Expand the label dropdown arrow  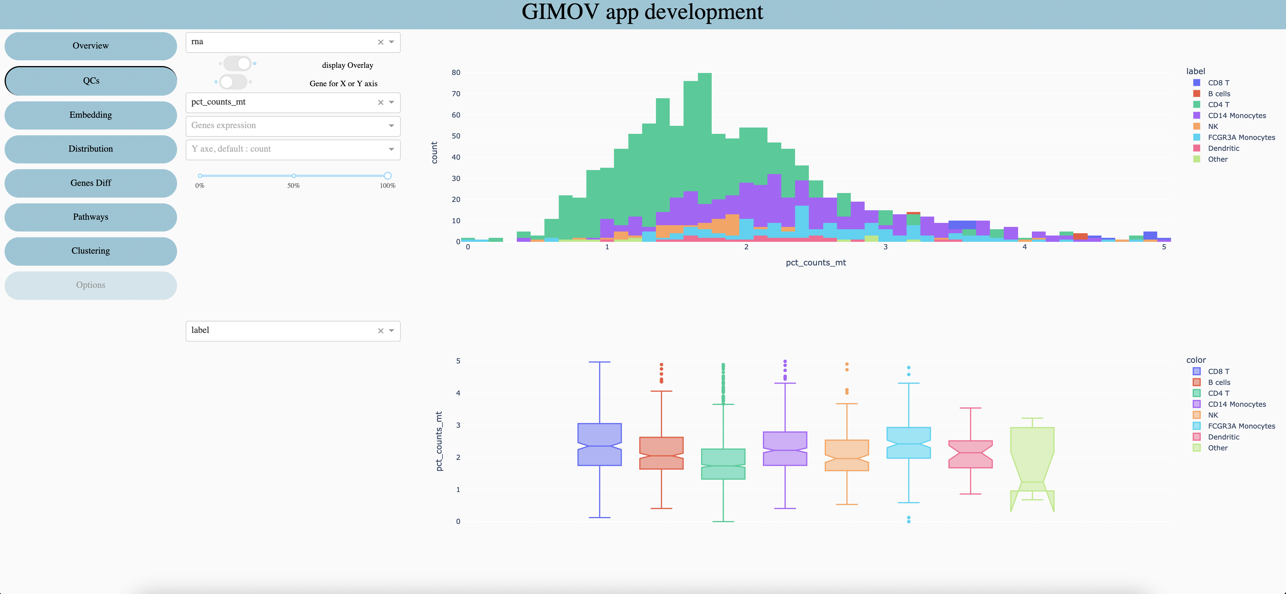tap(391, 331)
